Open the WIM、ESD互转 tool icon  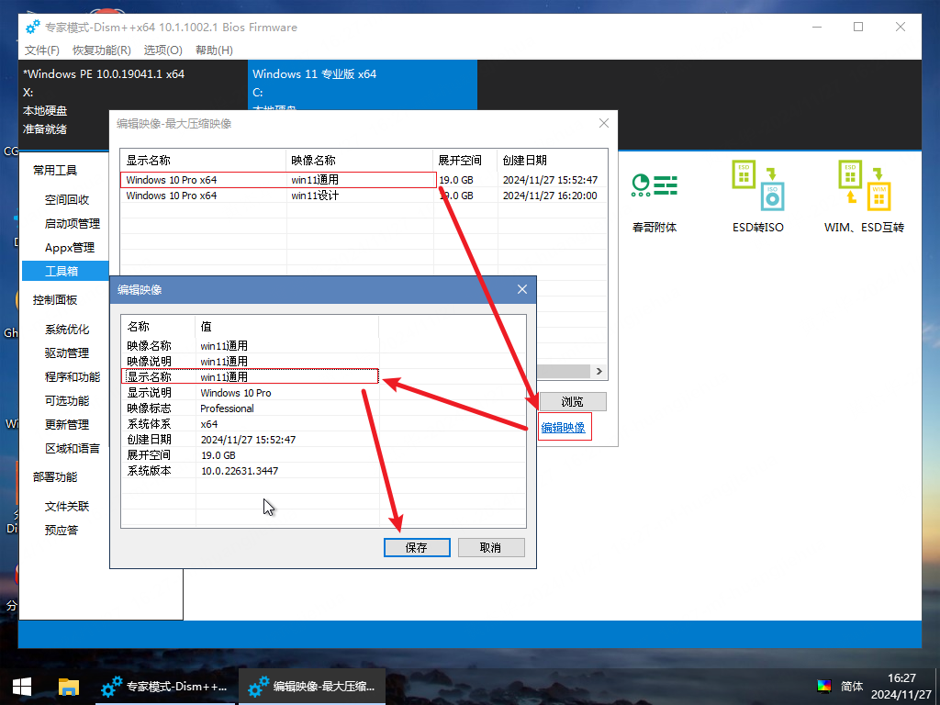point(864,185)
